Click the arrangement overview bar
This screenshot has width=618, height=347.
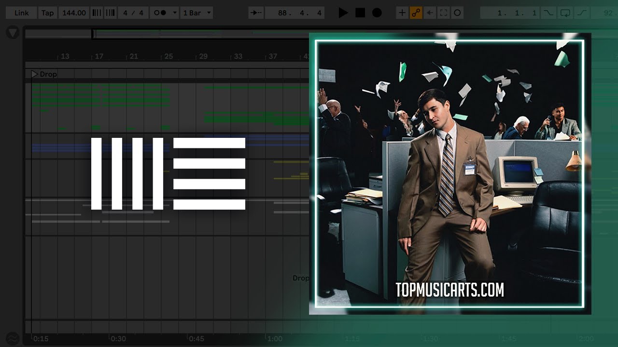click(167, 34)
